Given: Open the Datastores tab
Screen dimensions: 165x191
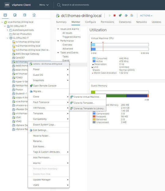Looking at the screenshot, I should [x=125, y=22].
